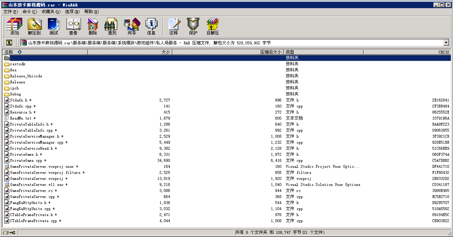Open the 文件 (File) menu
Viewport: 453px width, 237px height.
(10, 12)
